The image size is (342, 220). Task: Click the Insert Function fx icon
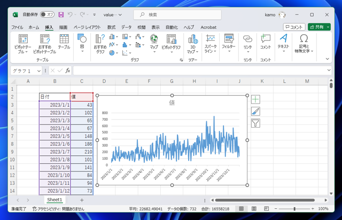pos(67,70)
